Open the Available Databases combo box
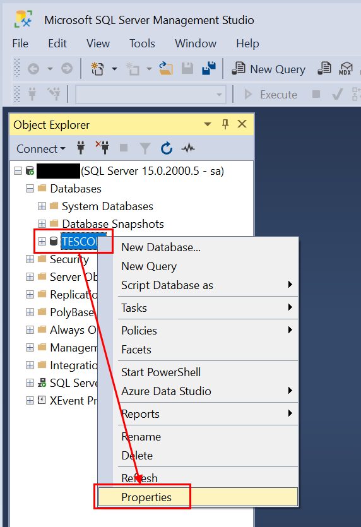This screenshot has height=527, width=361. 151,95
